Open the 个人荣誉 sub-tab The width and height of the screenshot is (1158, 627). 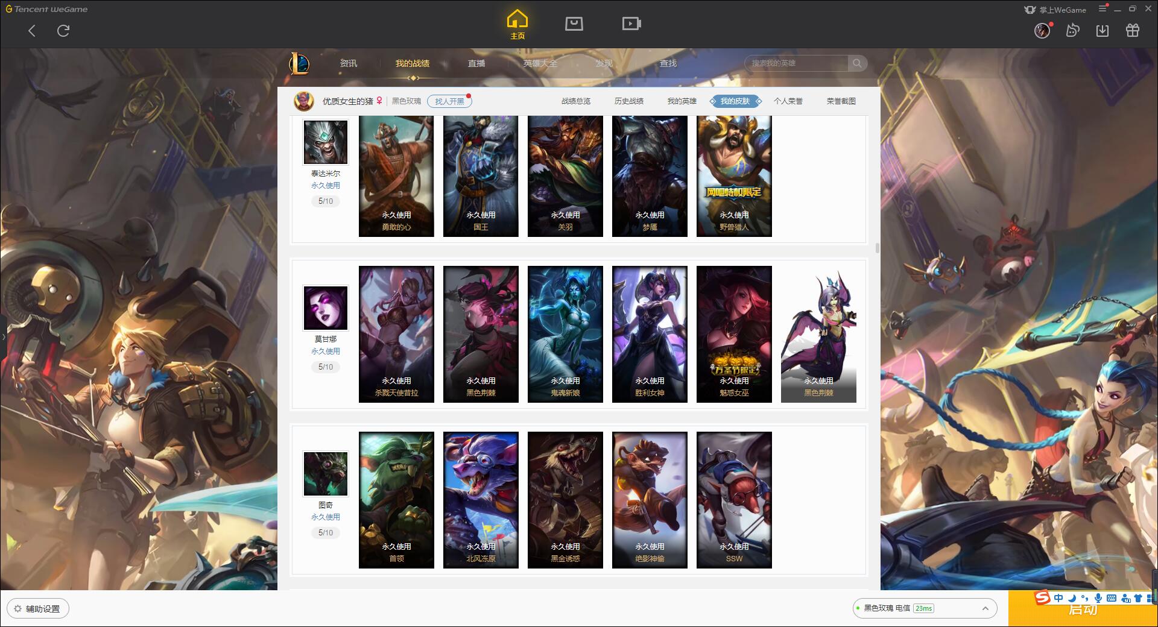[x=788, y=101]
